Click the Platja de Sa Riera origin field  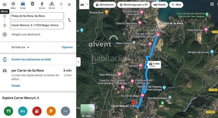coord(37,16)
